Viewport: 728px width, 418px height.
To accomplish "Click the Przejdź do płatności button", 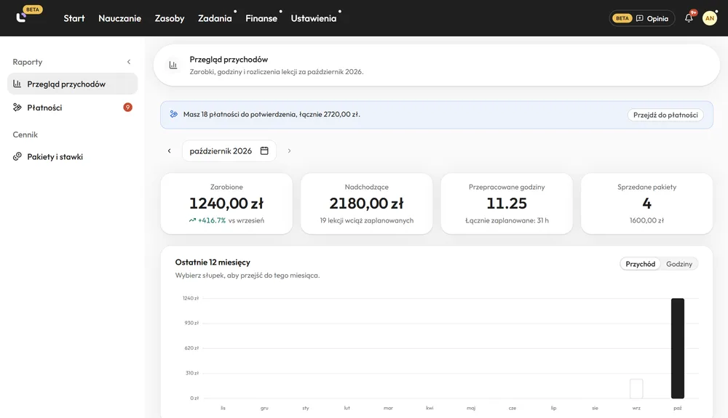I will tap(665, 115).
